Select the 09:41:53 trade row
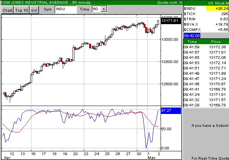Image resolution: width=229 pixels, height=160 pixels. [206, 63]
